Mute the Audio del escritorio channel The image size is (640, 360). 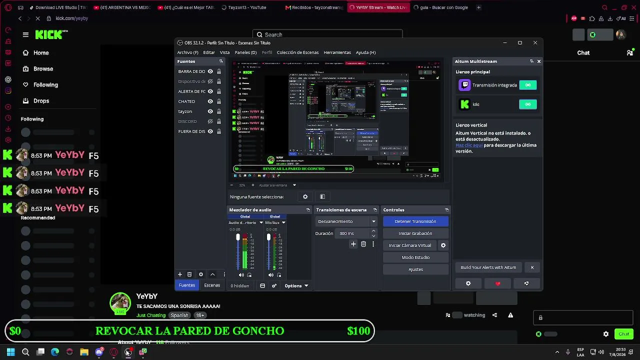click(x=241, y=275)
